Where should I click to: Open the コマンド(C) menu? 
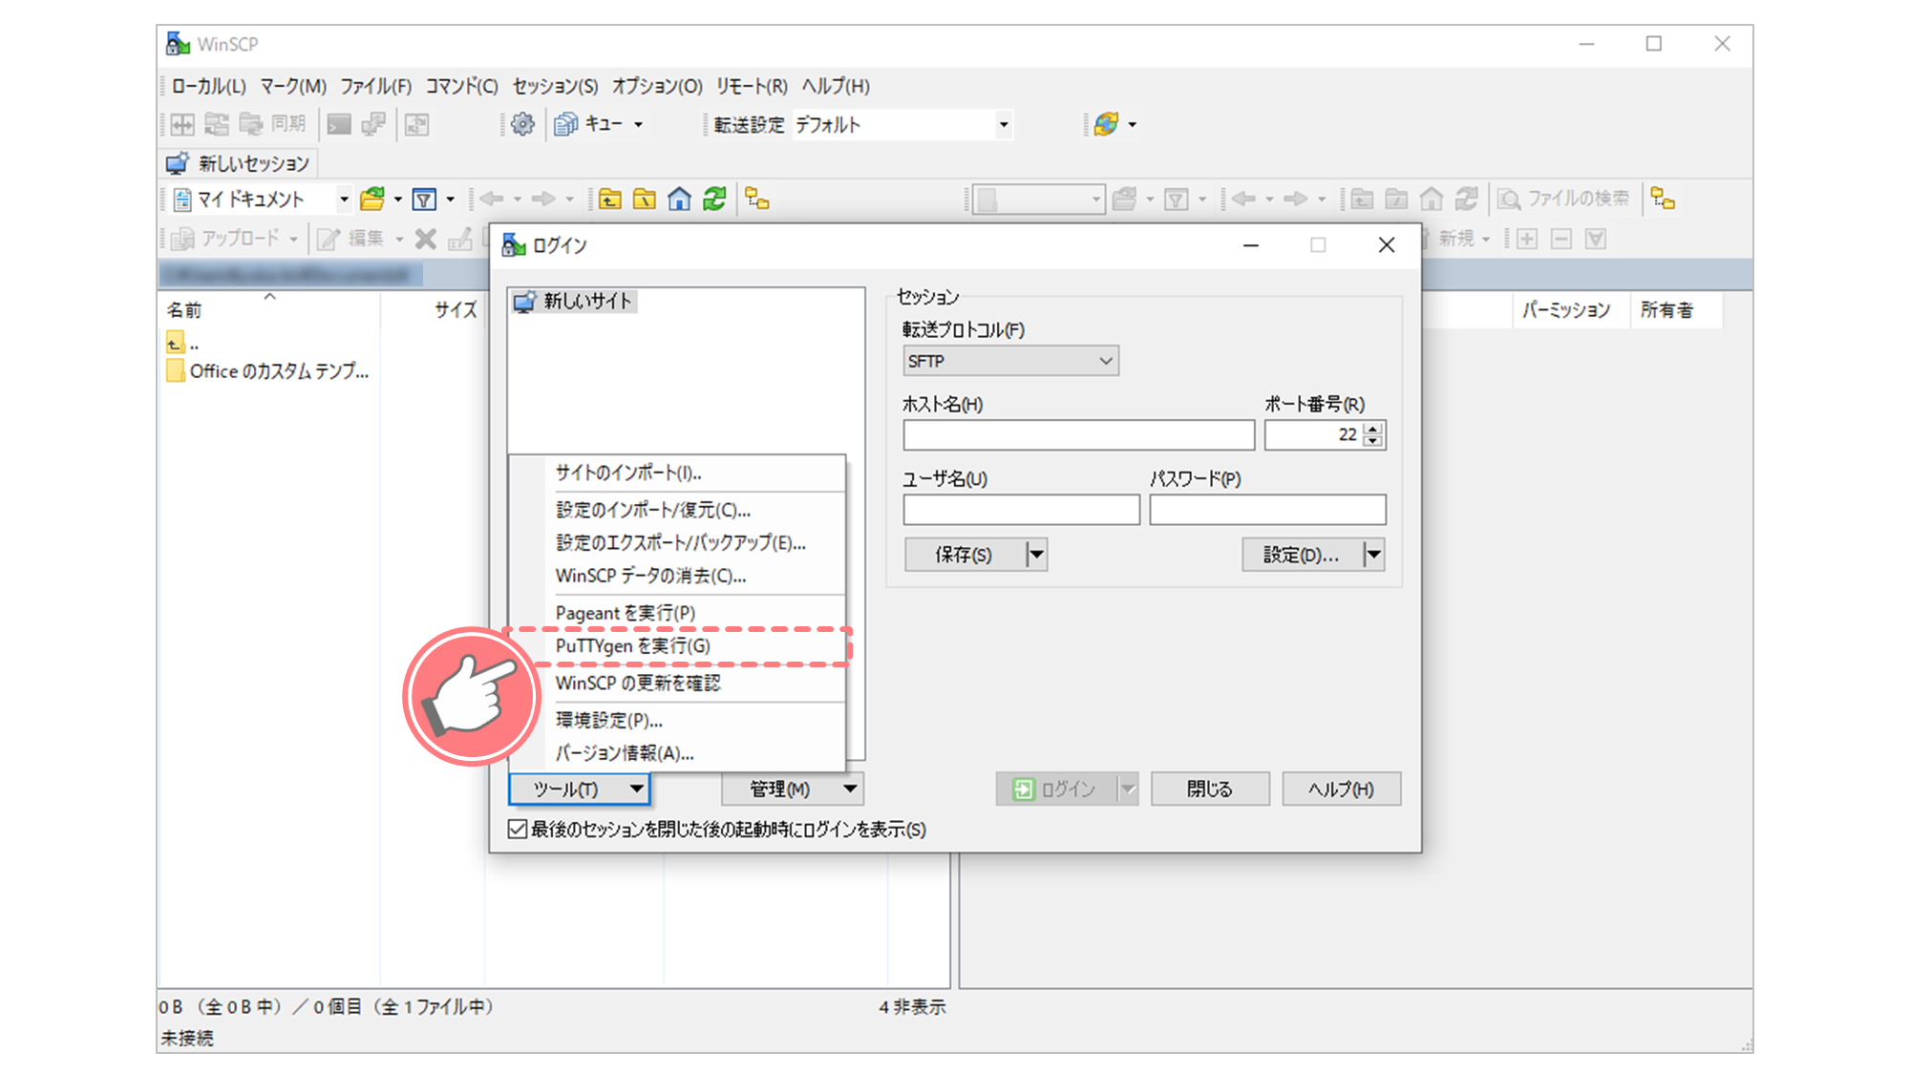point(461,86)
